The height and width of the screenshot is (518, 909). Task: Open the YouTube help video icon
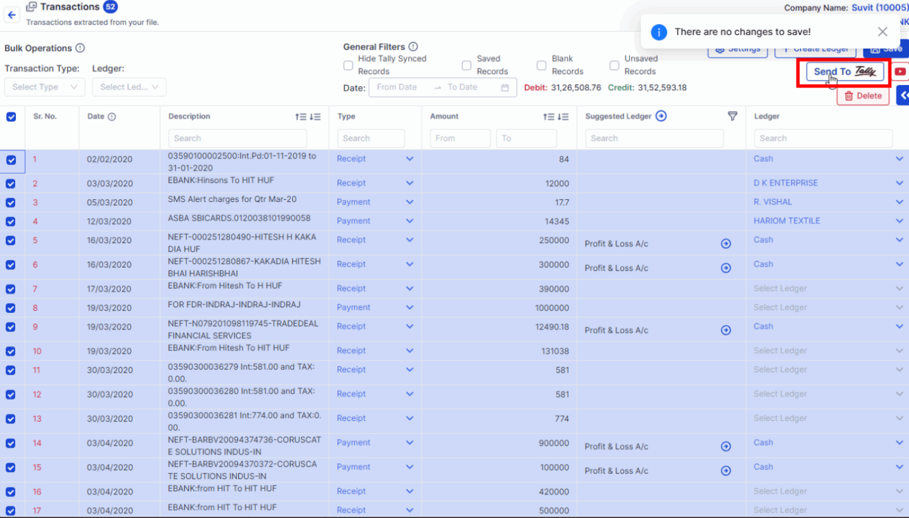point(900,72)
